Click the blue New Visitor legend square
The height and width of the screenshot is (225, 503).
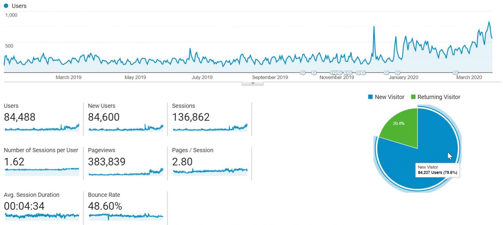pos(370,97)
